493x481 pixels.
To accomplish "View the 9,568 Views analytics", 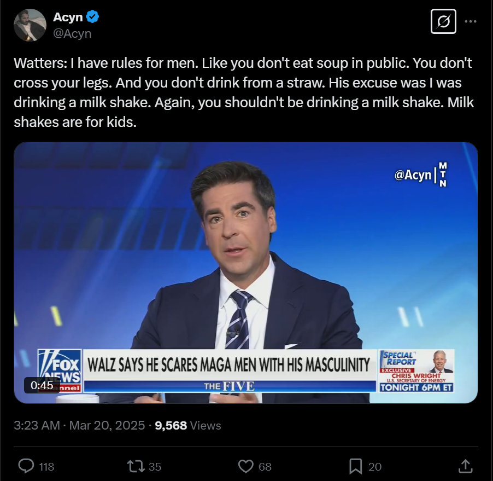I will pyautogui.click(x=188, y=425).
